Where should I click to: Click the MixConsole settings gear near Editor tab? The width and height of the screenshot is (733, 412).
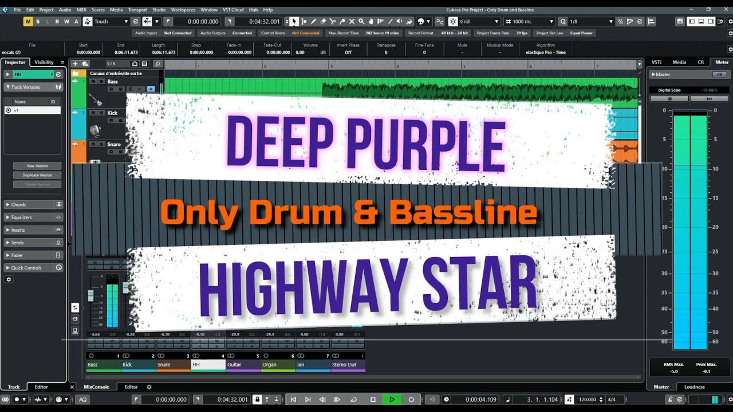(x=149, y=387)
